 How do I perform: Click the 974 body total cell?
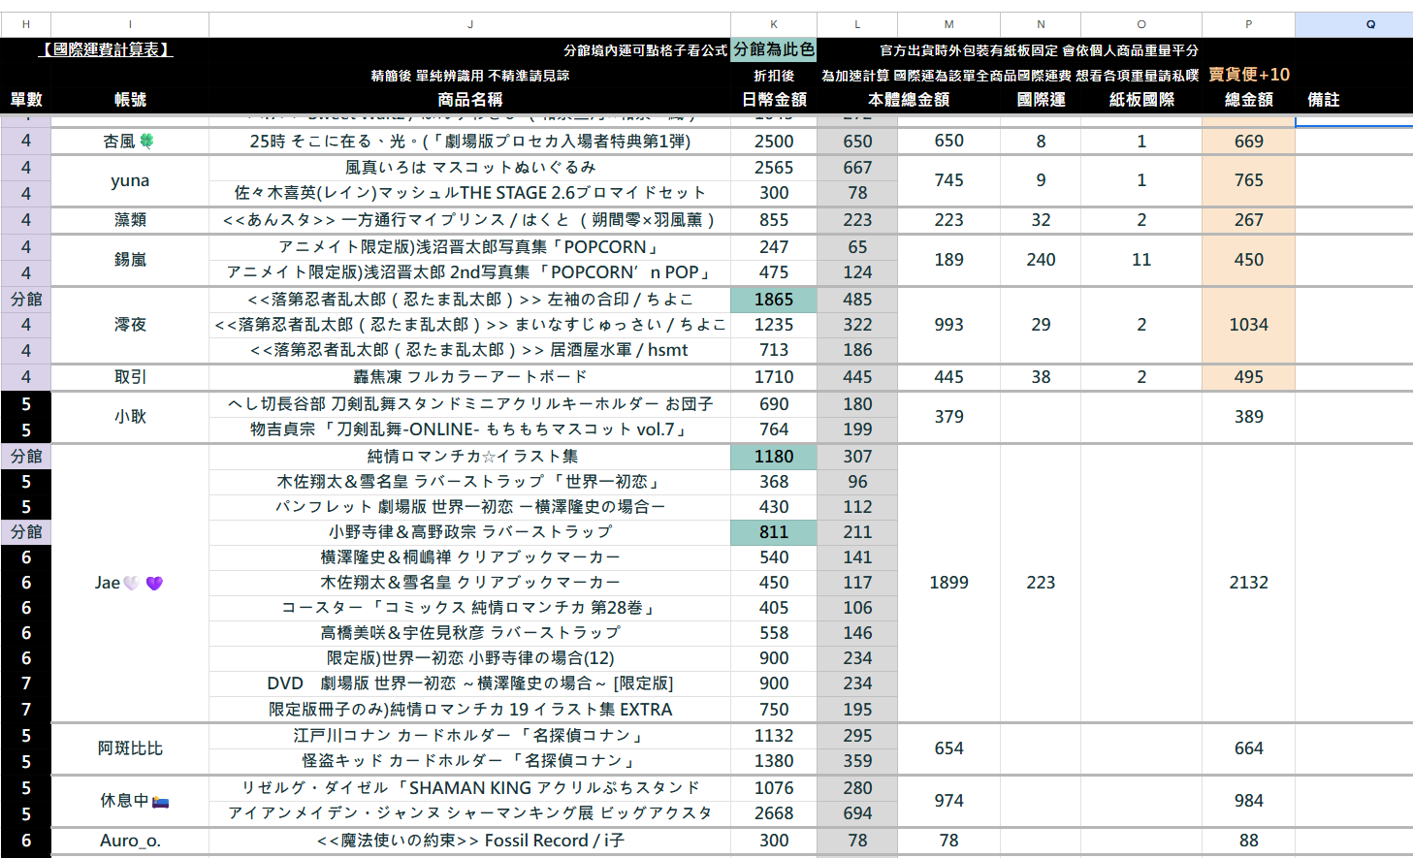point(948,801)
